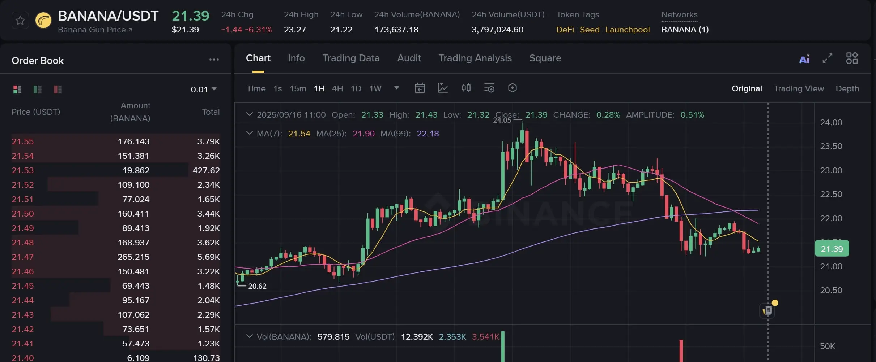The image size is (876, 362).
Task: Show combined buy and sell order book view
Action: click(x=17, y=89)
